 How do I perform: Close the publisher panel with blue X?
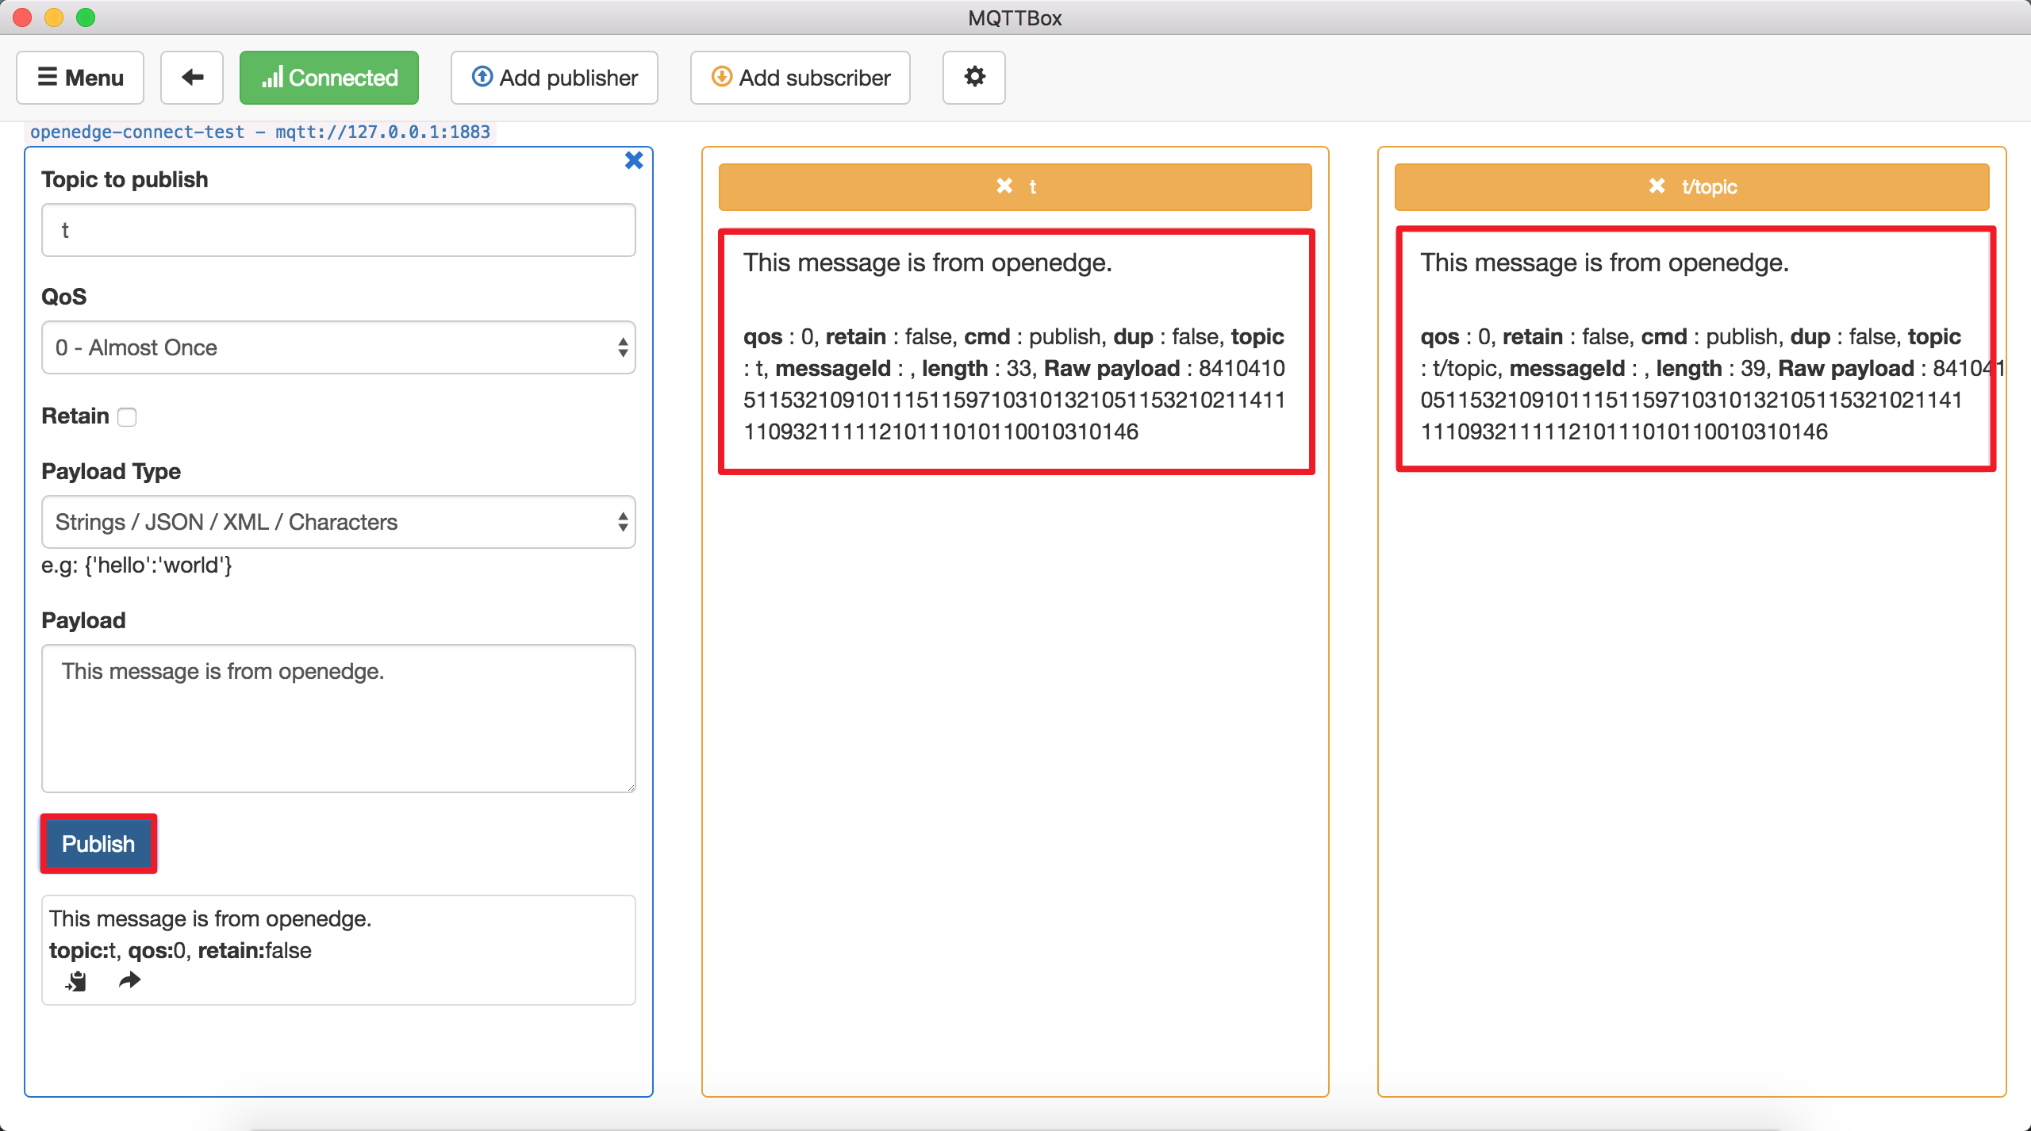[633, 161]
